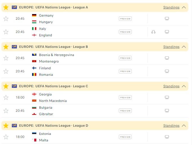Open the Finland team name row
This screenshot has height=145, width=192.
coord(45,68)
